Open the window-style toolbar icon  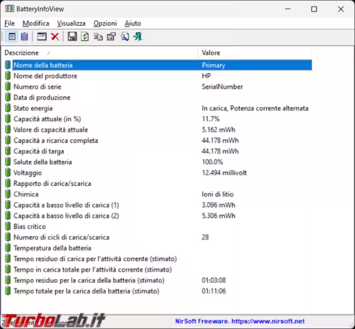pyautogui.click(x=41, y=37)
